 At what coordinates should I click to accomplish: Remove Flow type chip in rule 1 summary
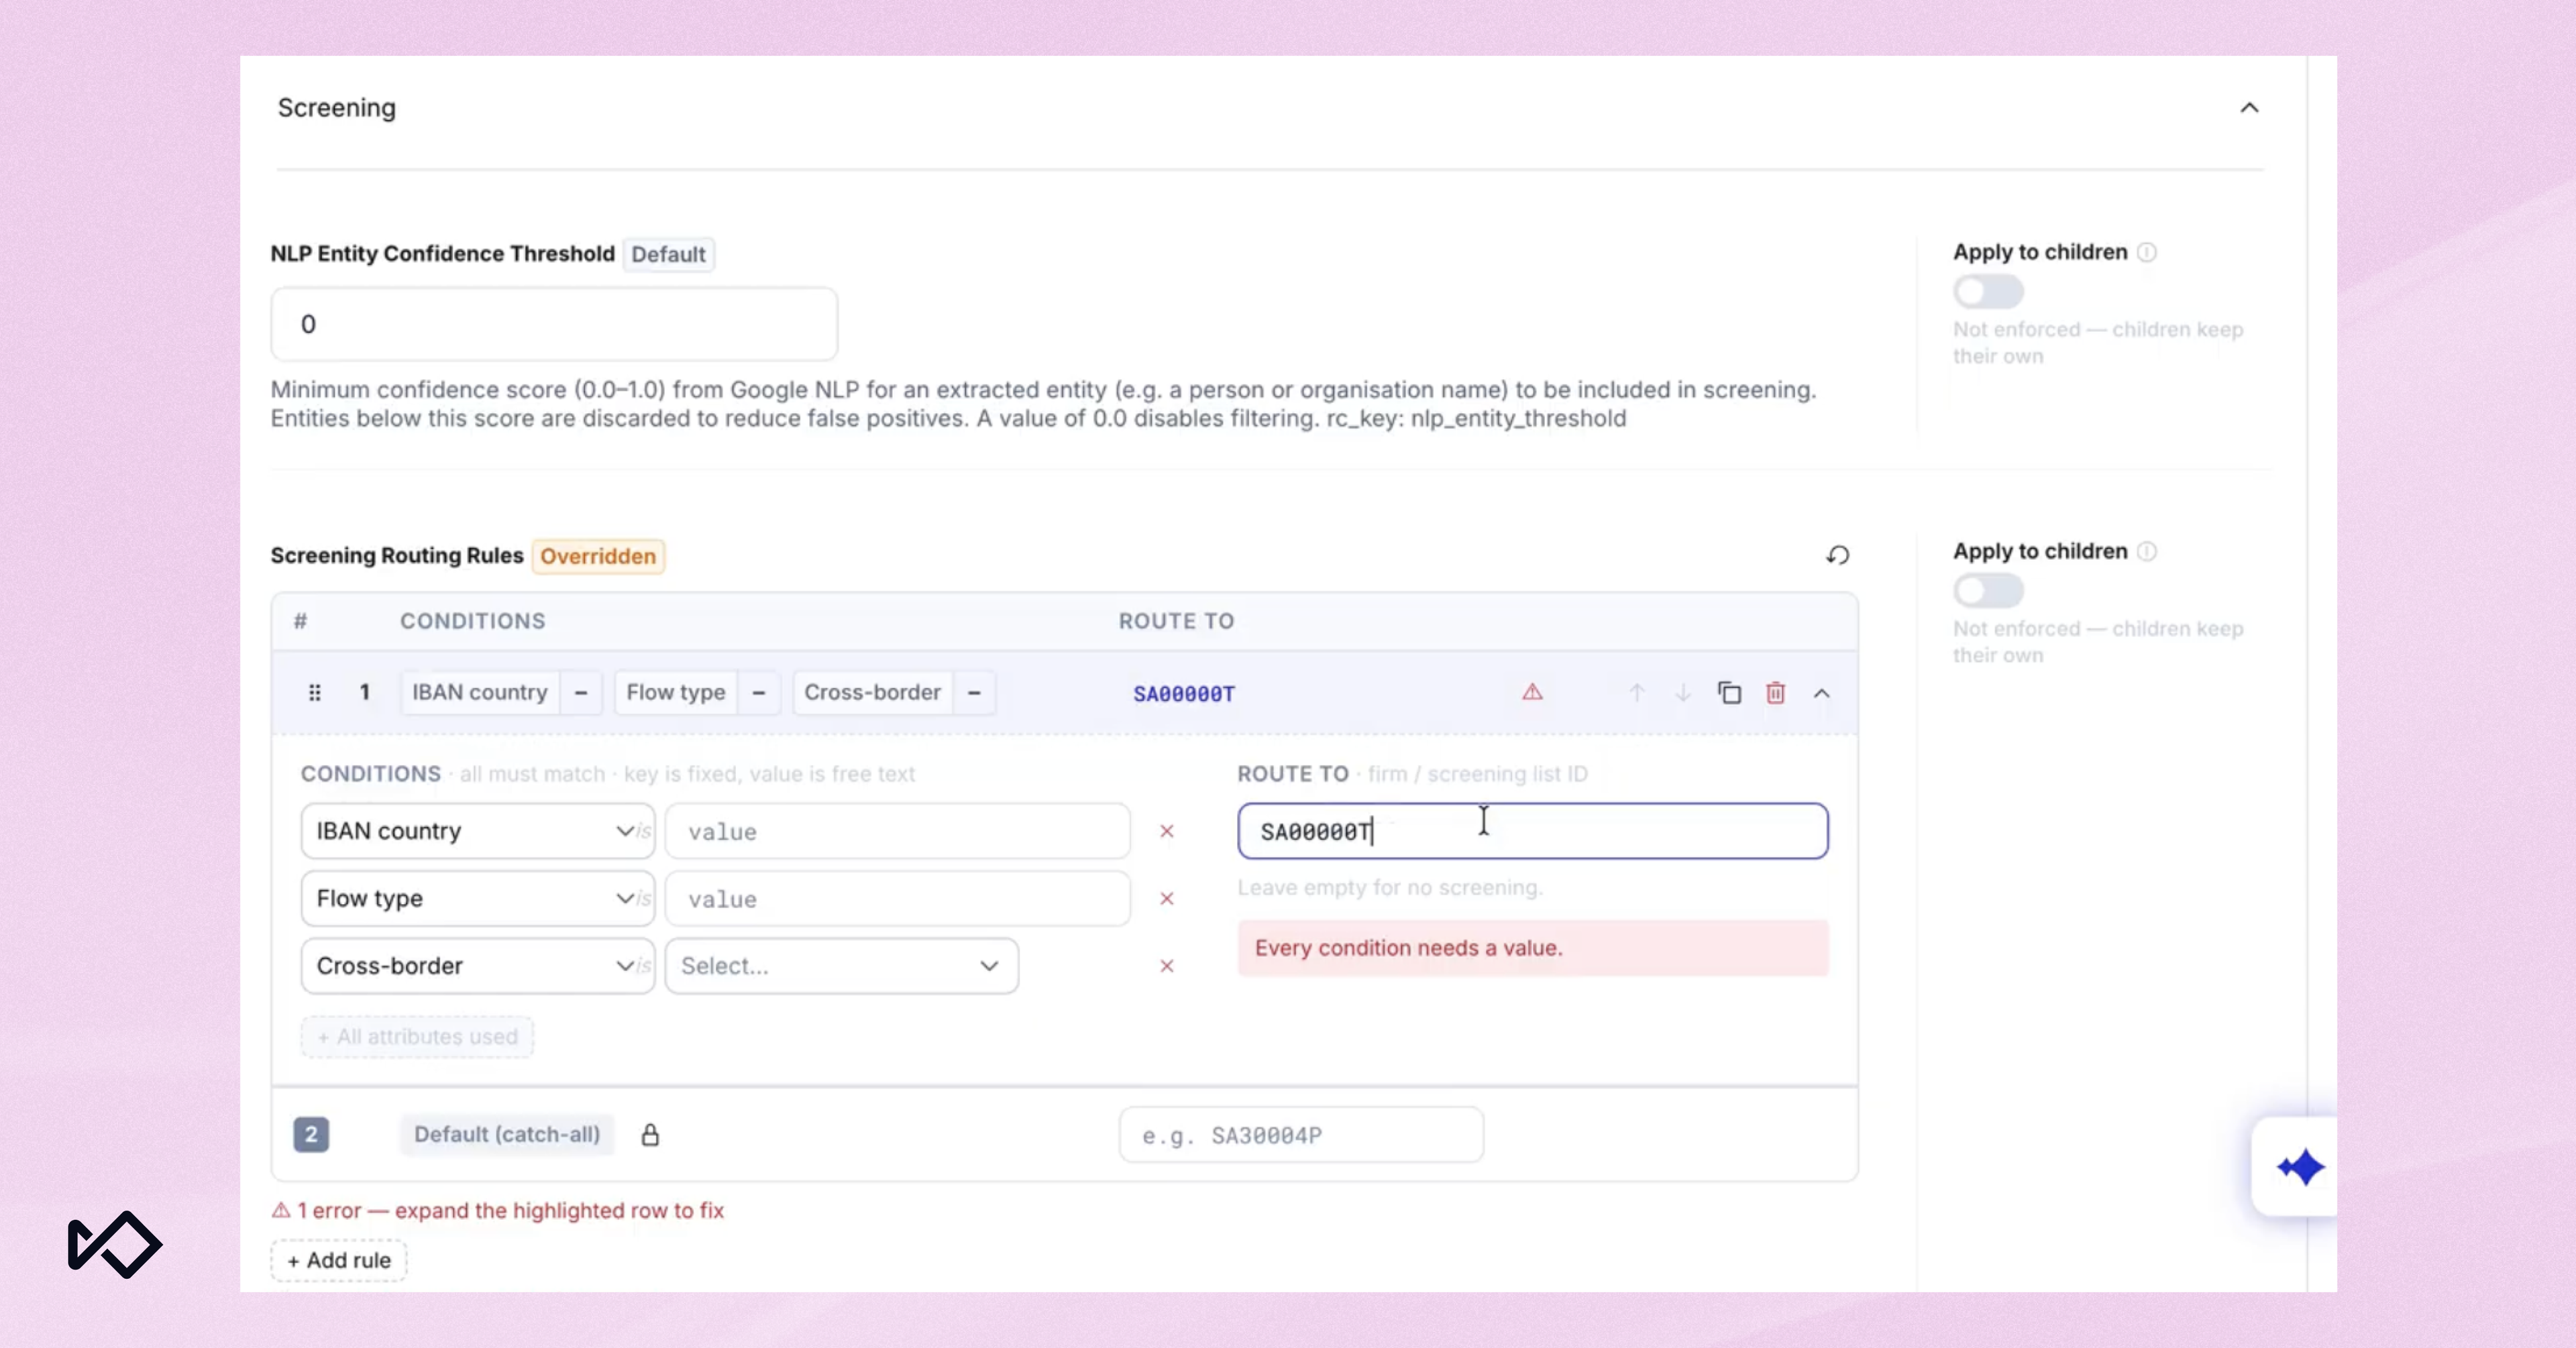pos(759,692)
